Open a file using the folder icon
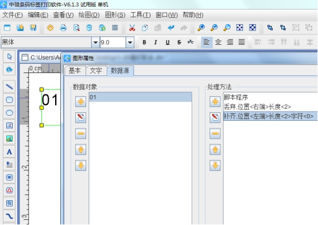This screenshot has width=318, height=225. click(20, 28)
